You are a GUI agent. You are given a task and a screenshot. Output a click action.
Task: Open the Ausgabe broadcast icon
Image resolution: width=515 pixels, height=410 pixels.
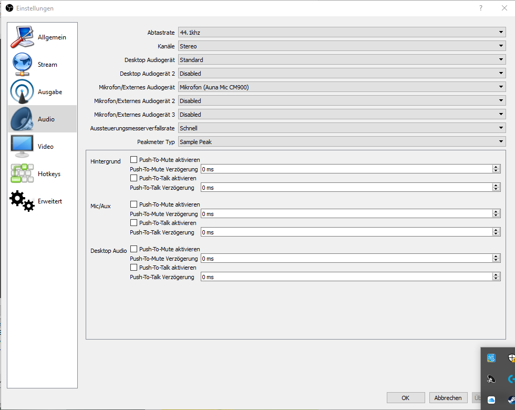tap(22, 91)
